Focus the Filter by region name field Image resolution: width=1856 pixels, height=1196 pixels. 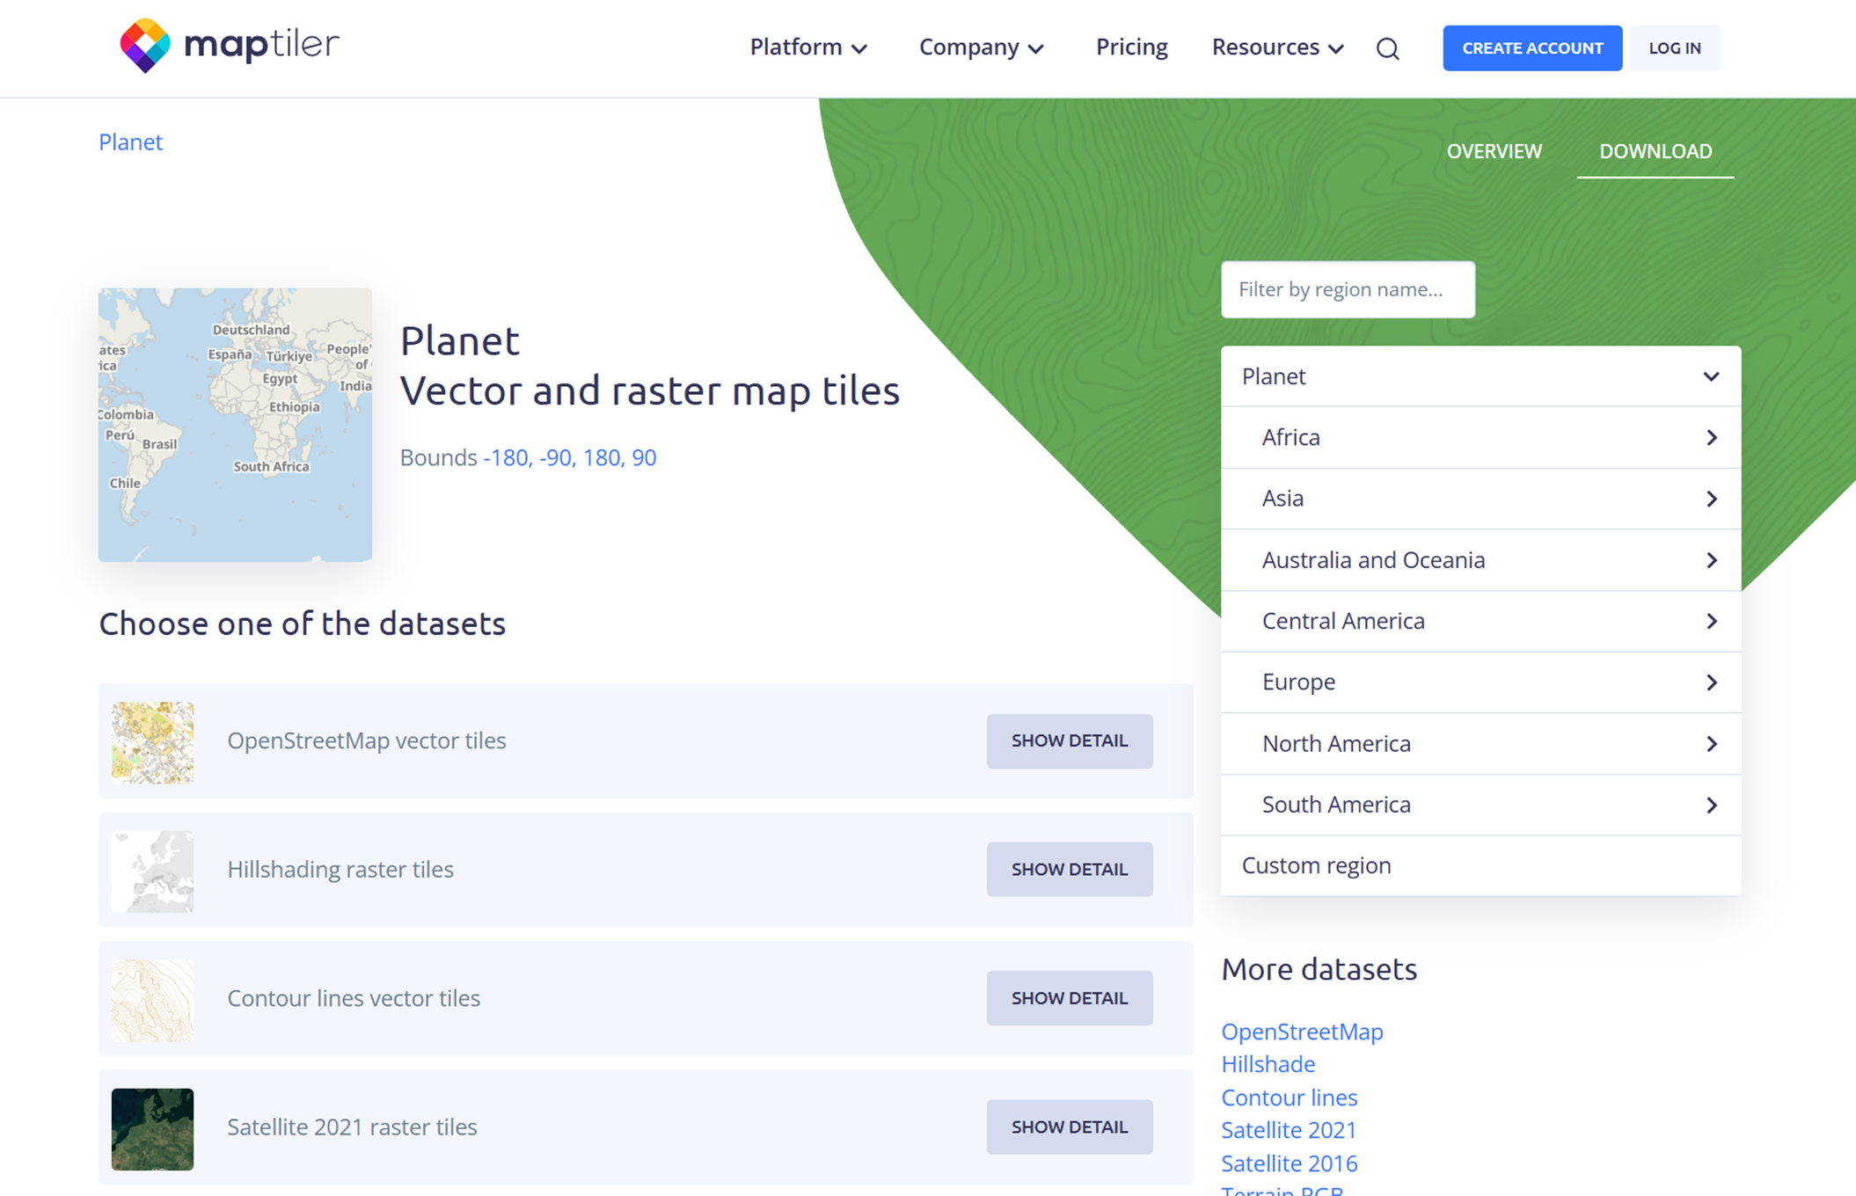(1347, 289)
